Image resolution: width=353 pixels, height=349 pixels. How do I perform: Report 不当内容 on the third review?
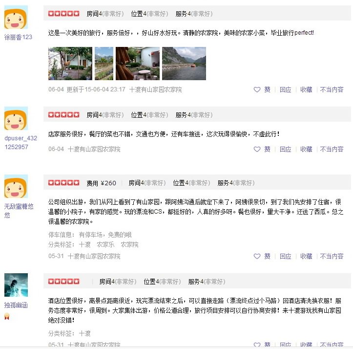coord(332,256)
